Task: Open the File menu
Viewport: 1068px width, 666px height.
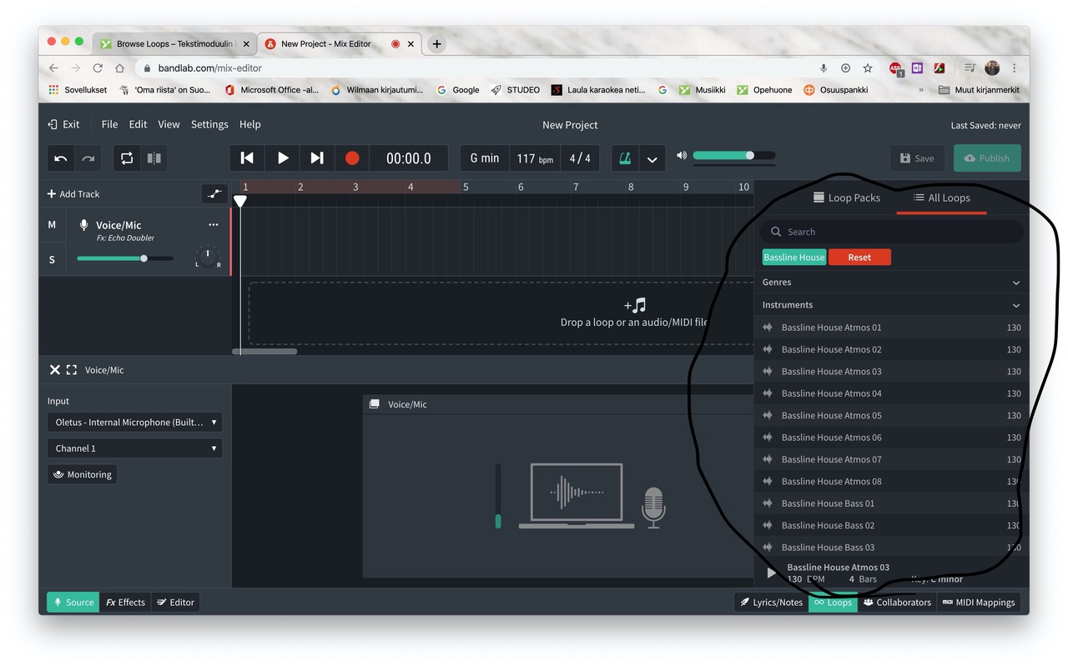Action: click(109, 124)
